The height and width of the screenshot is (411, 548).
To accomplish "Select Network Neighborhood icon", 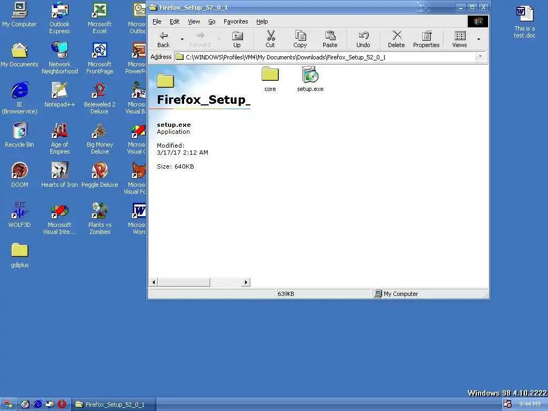I will (60, 58).
